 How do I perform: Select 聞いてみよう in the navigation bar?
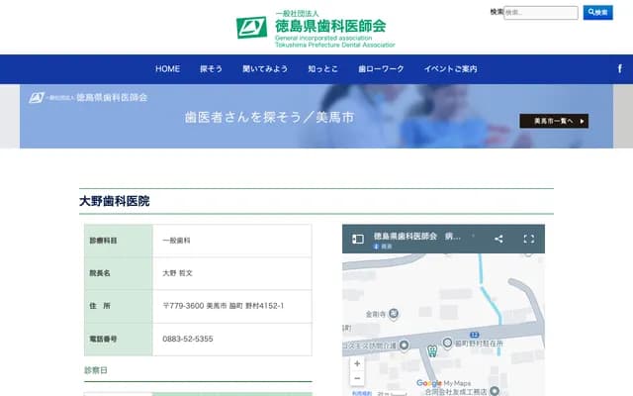point(265,69)
